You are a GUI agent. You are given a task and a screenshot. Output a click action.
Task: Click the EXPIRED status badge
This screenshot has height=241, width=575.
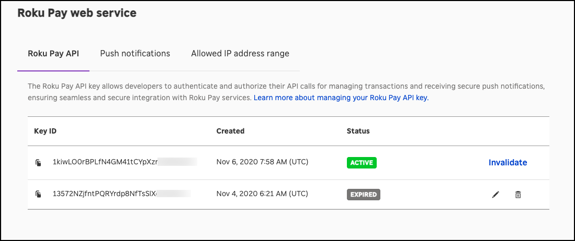pos(363,195)
